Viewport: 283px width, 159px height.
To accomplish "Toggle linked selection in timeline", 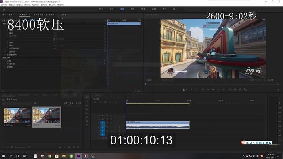I will point(105,102).
